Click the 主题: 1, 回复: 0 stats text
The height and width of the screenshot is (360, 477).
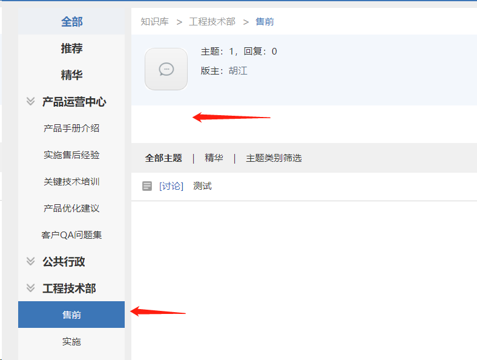tap(239, 51)
